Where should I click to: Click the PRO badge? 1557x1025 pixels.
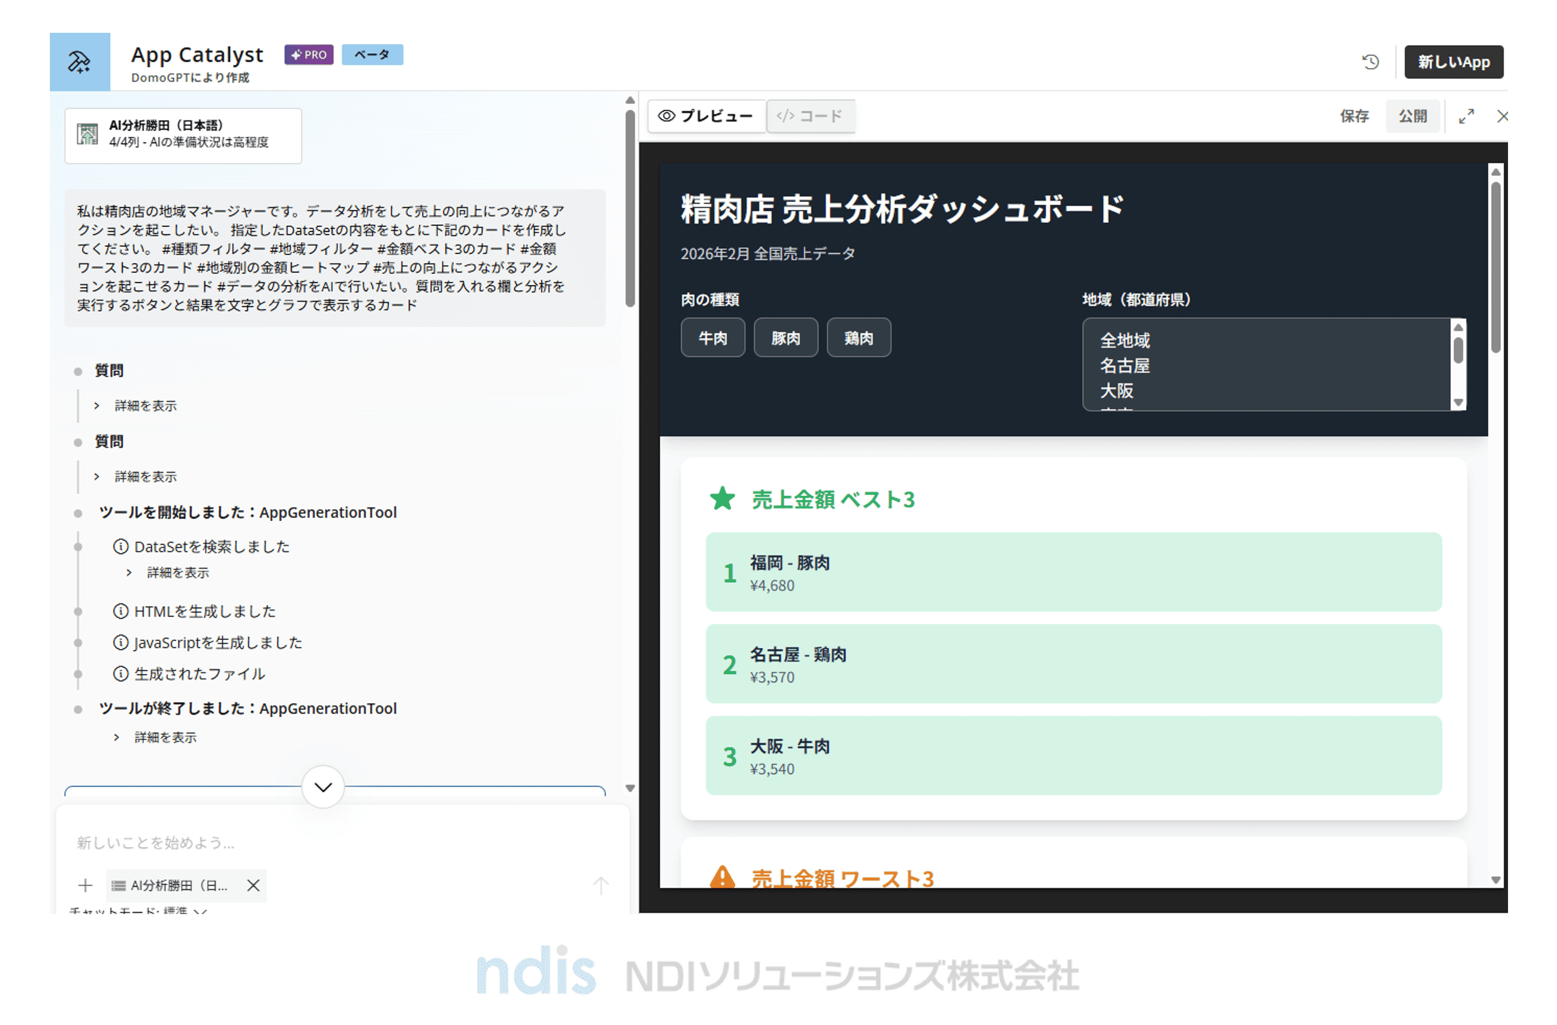point(309,55)
